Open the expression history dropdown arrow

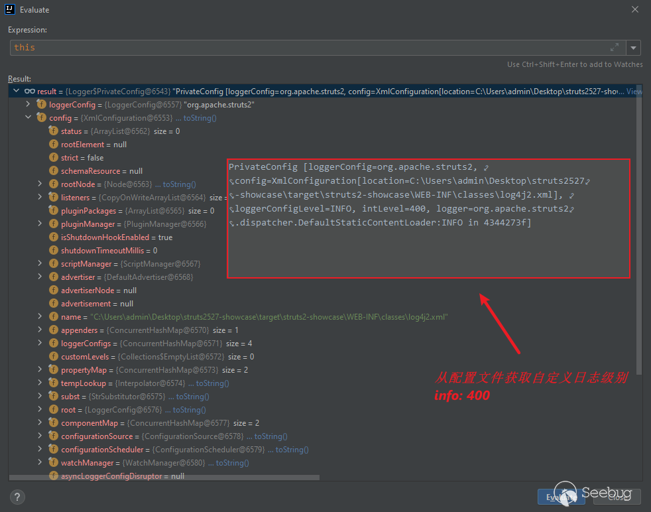tap(634, 48)
